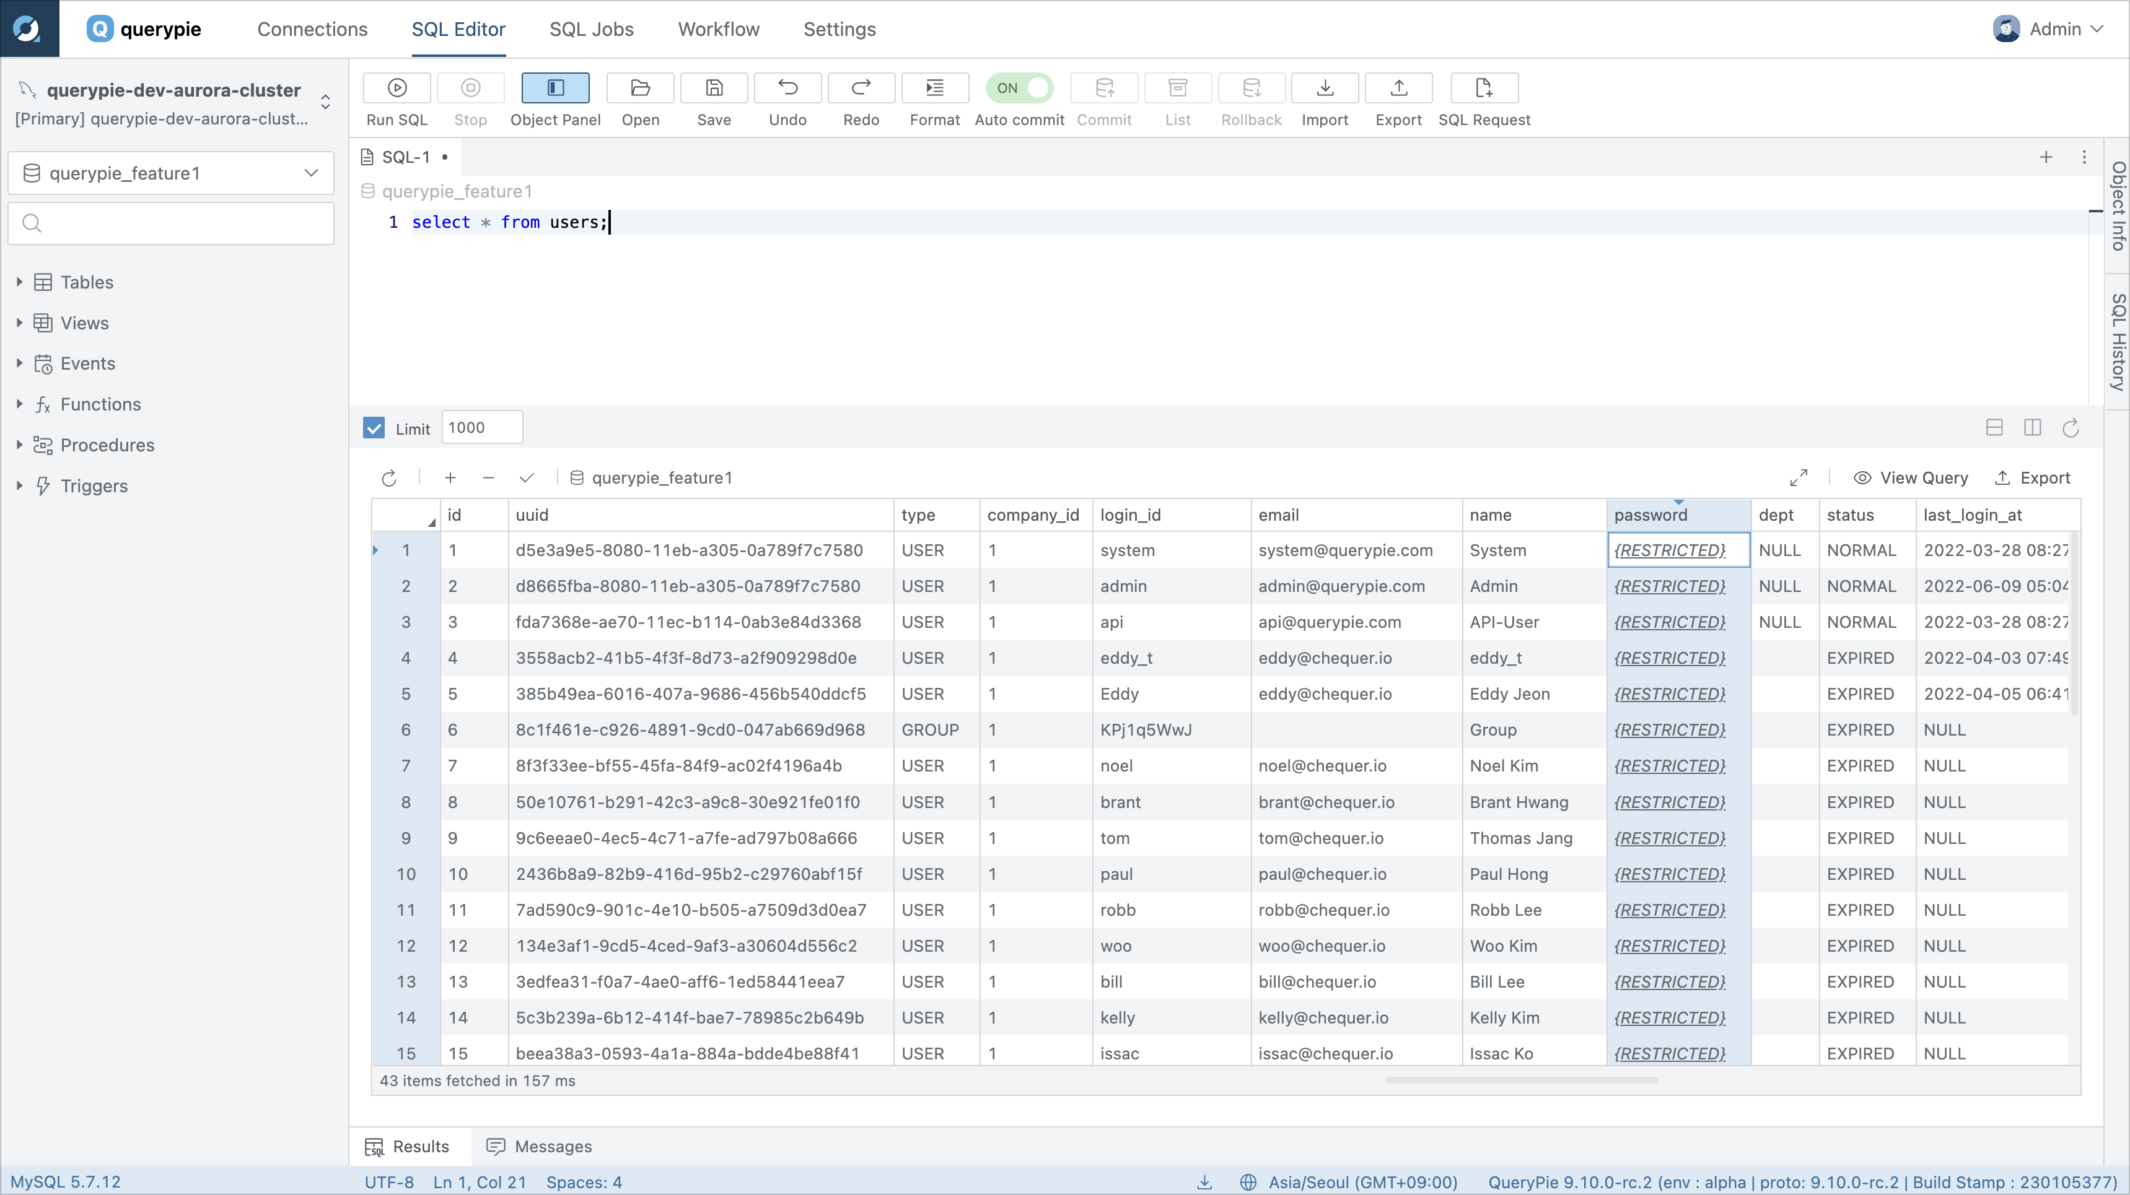This screenshot has width=2130, height=1195.
Task: Refresh the result grid data
Action: tap(390, 477)
